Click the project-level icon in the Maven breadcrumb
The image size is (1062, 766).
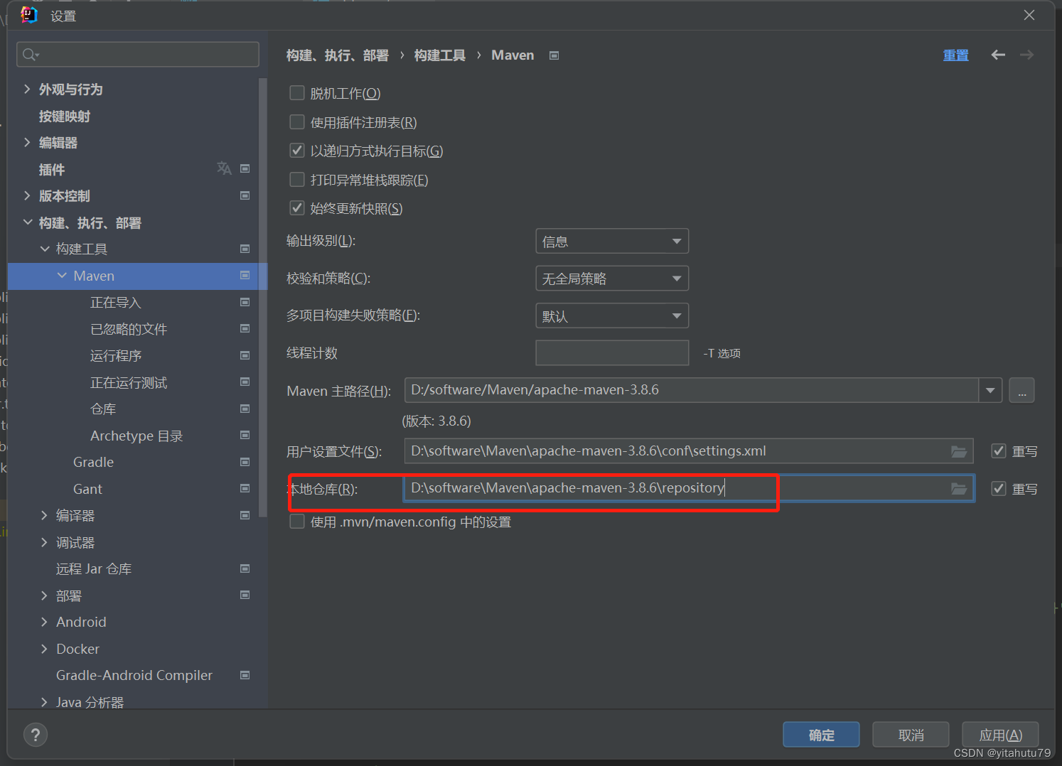(x=554, y=55)
